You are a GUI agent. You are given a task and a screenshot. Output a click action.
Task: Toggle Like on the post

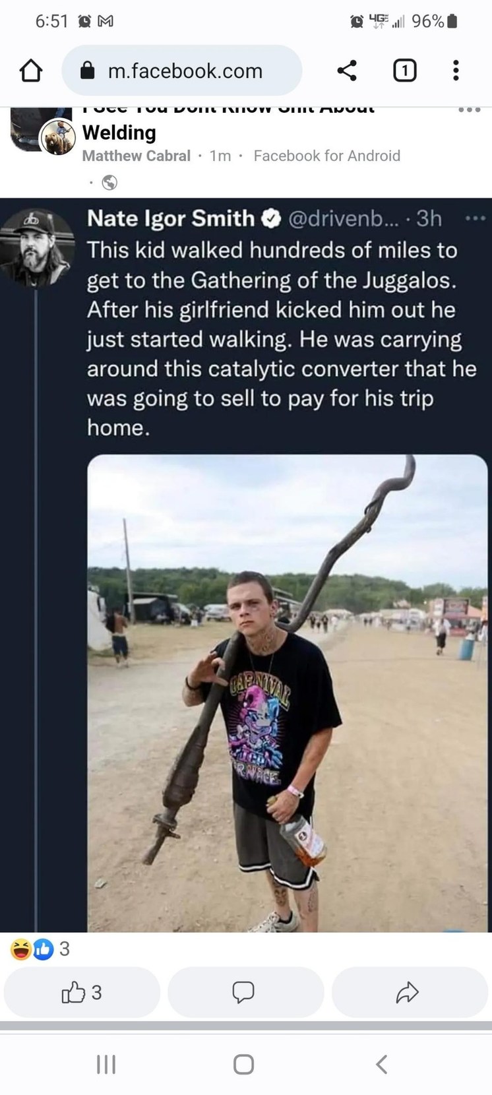82,991
